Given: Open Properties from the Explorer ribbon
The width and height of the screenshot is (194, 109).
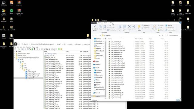Looking at the screenshot, I should click(x=155, y=27).
